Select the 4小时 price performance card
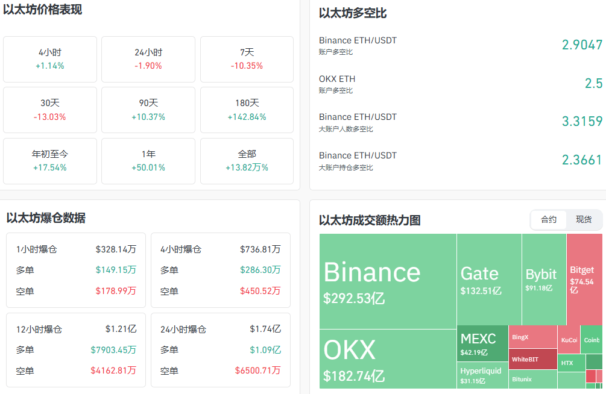This screenshot has height=394, width=606. [x=50, y=59]
